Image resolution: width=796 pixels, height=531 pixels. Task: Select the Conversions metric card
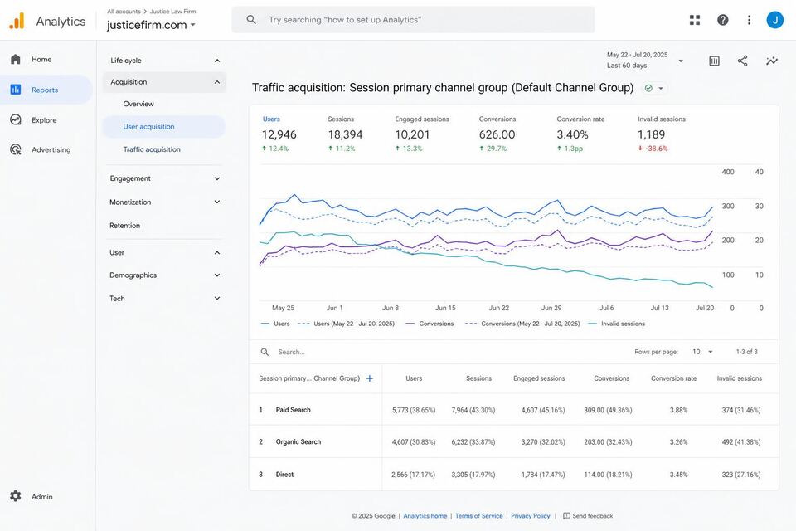[497, 134]
